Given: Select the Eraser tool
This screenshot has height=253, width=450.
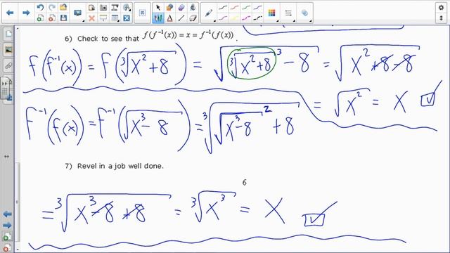Looking at the screenshot, I should 193,18.
